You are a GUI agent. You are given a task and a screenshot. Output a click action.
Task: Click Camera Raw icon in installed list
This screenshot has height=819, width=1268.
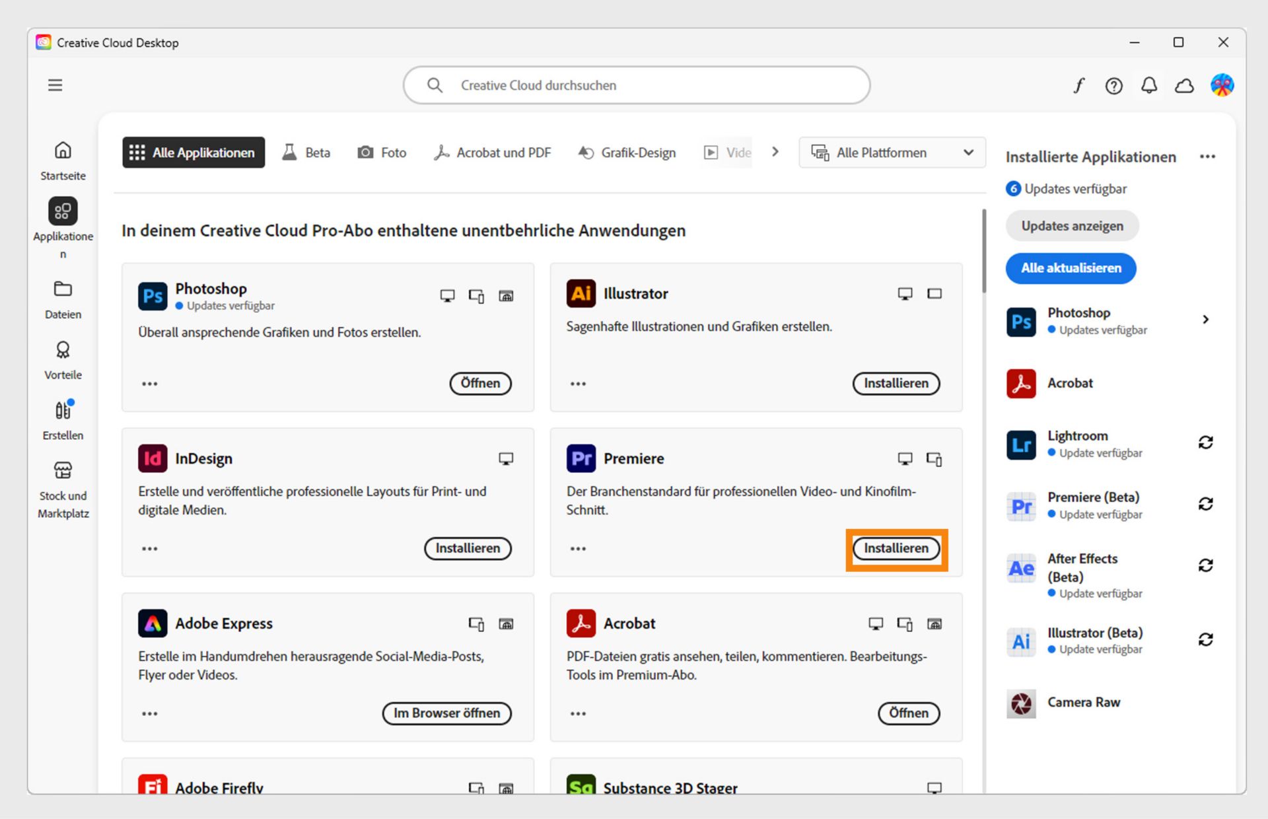[x=1021, y=703]
